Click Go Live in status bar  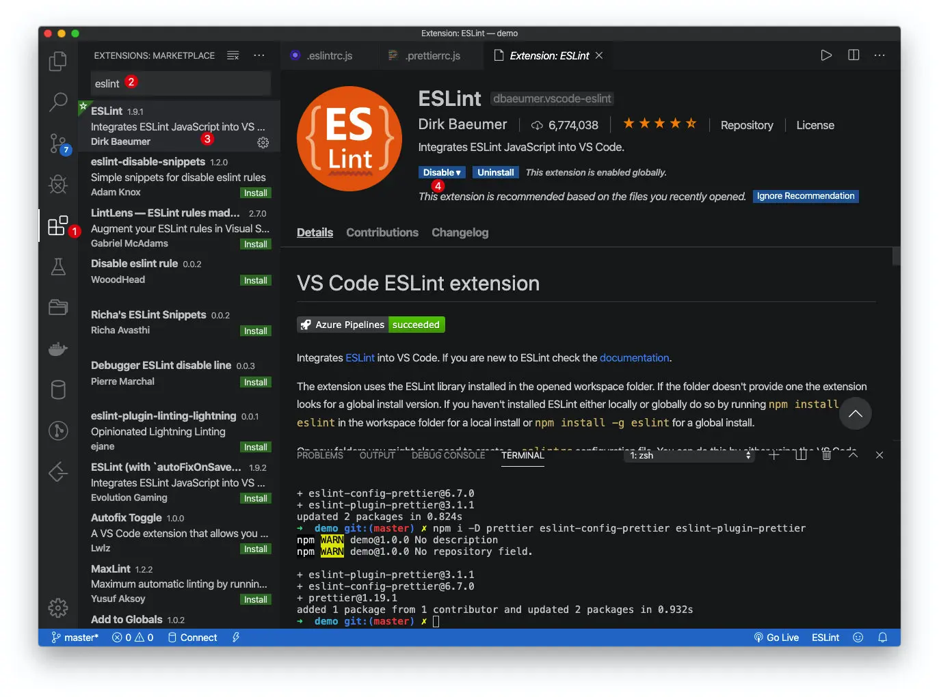point(776,638)
